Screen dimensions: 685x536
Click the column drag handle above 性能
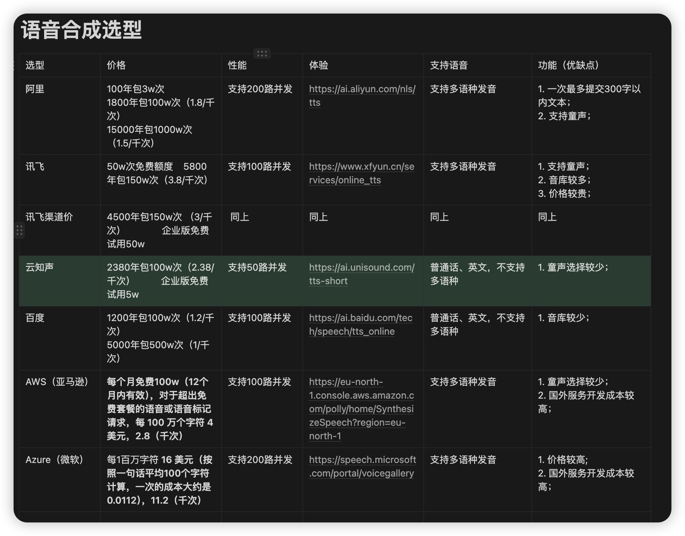pyautogui.click(x=262, y=54)
